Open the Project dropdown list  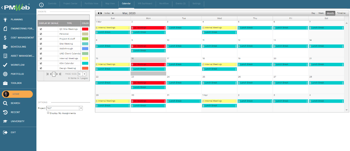(81, 108)
